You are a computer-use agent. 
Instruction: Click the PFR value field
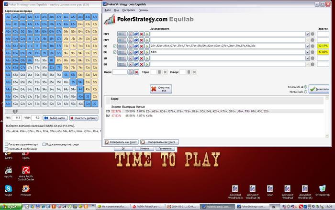click(16, 118)
